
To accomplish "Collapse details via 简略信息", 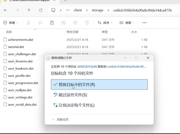I will click(60, 119).
